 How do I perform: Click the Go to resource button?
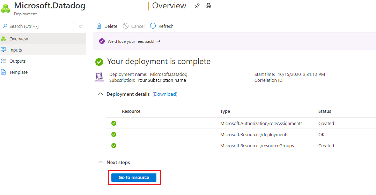coord(134,178)
